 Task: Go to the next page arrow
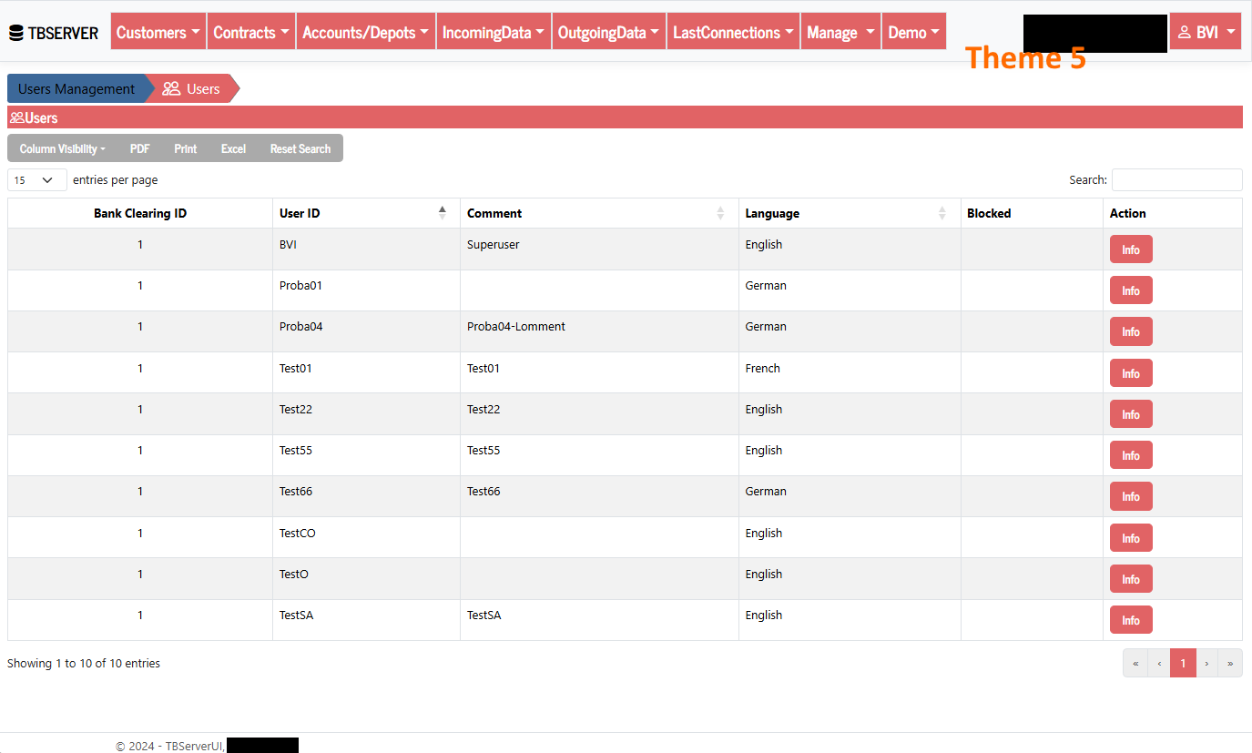[x=1206, y=664]
